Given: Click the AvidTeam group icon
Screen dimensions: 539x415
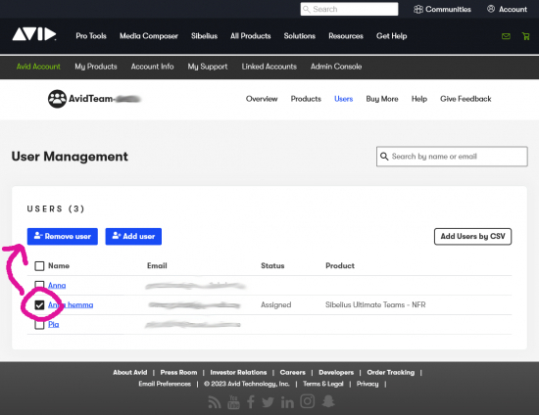Looking at the screenshot, I should [57, 99].
